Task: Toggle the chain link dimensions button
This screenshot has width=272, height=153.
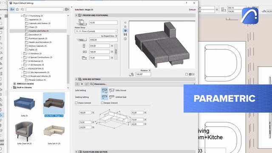Action: pos(116,51)
